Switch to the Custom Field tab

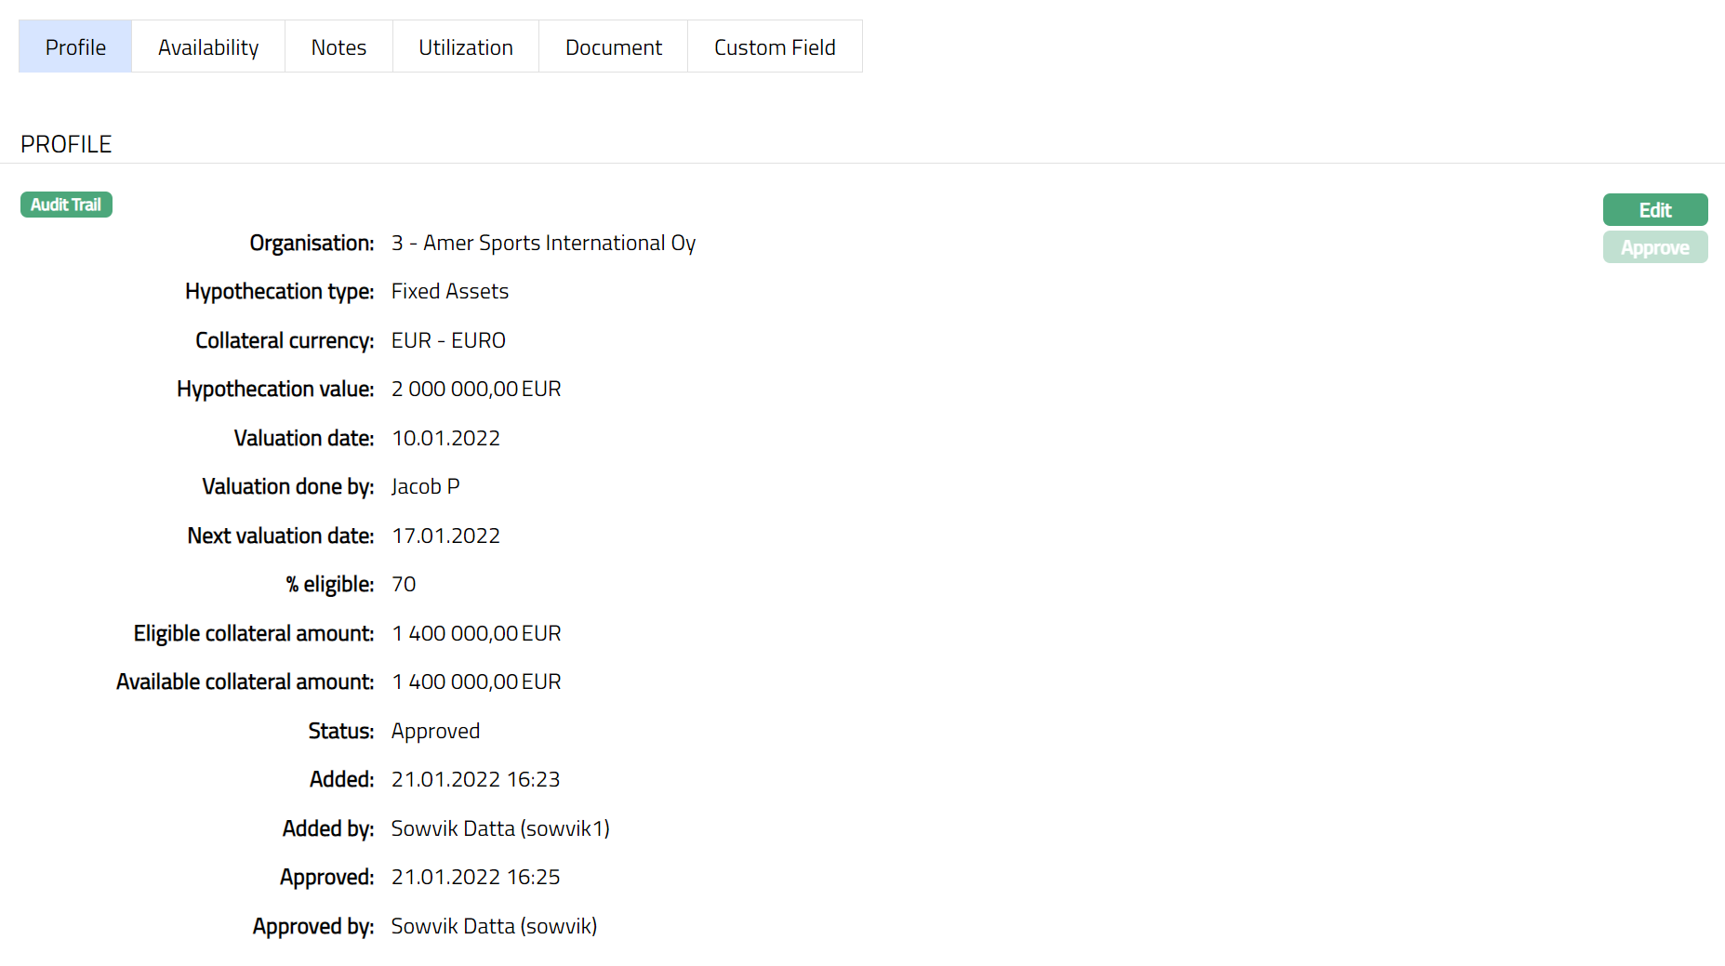click(774, 47)
